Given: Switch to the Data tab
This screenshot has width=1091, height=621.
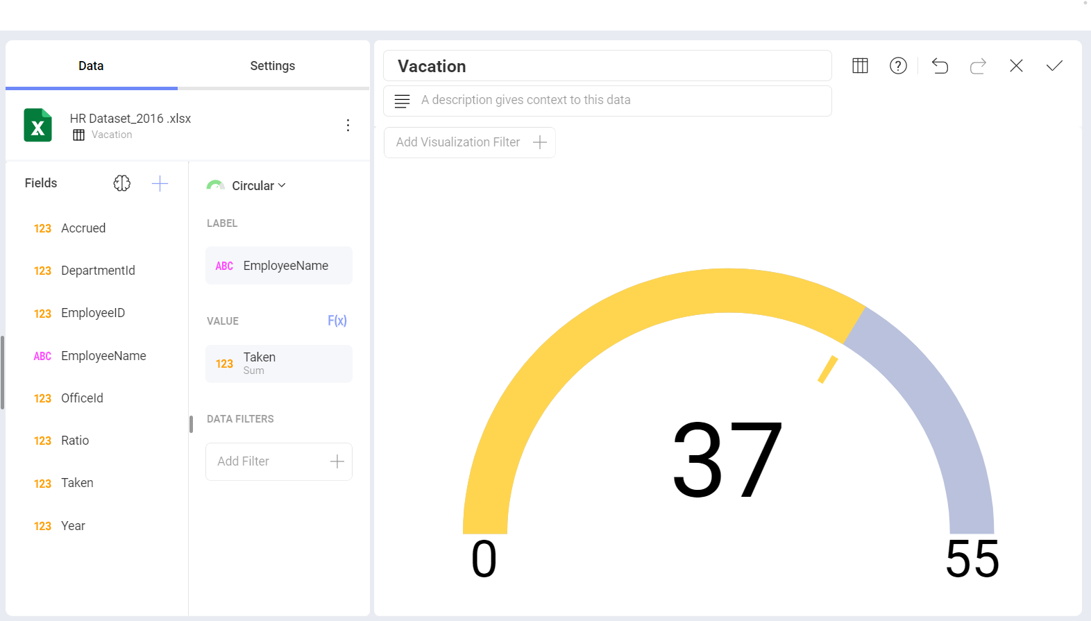Looking at the screenshot, I should click(91, 66).
